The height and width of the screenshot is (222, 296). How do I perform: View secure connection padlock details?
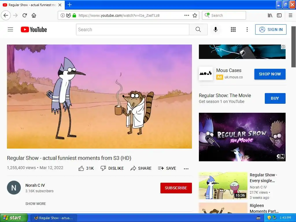click(74, 15)
